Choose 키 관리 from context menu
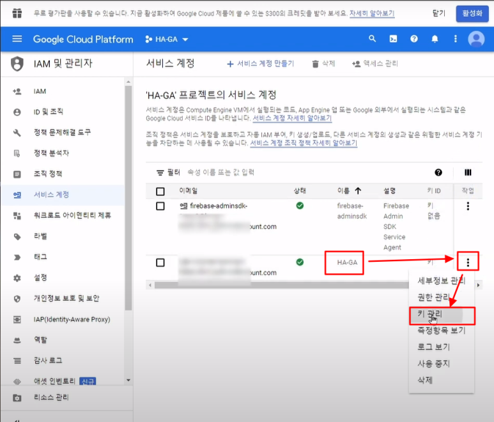Viewport: 494px width, 422px height. pyautogui.click(x=442, y=315)
